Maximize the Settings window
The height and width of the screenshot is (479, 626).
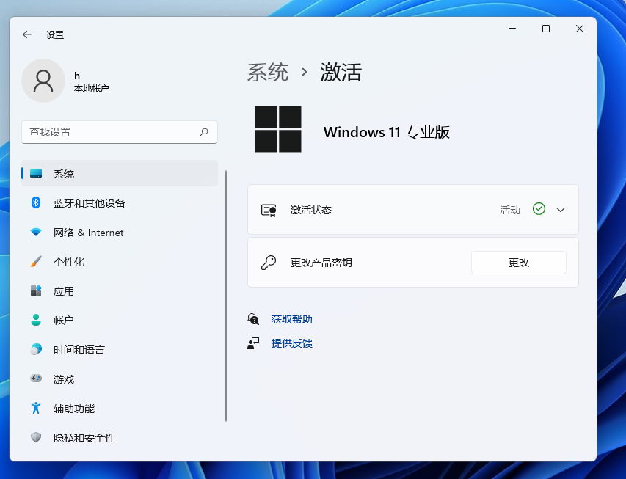click(x=546, y=29)
